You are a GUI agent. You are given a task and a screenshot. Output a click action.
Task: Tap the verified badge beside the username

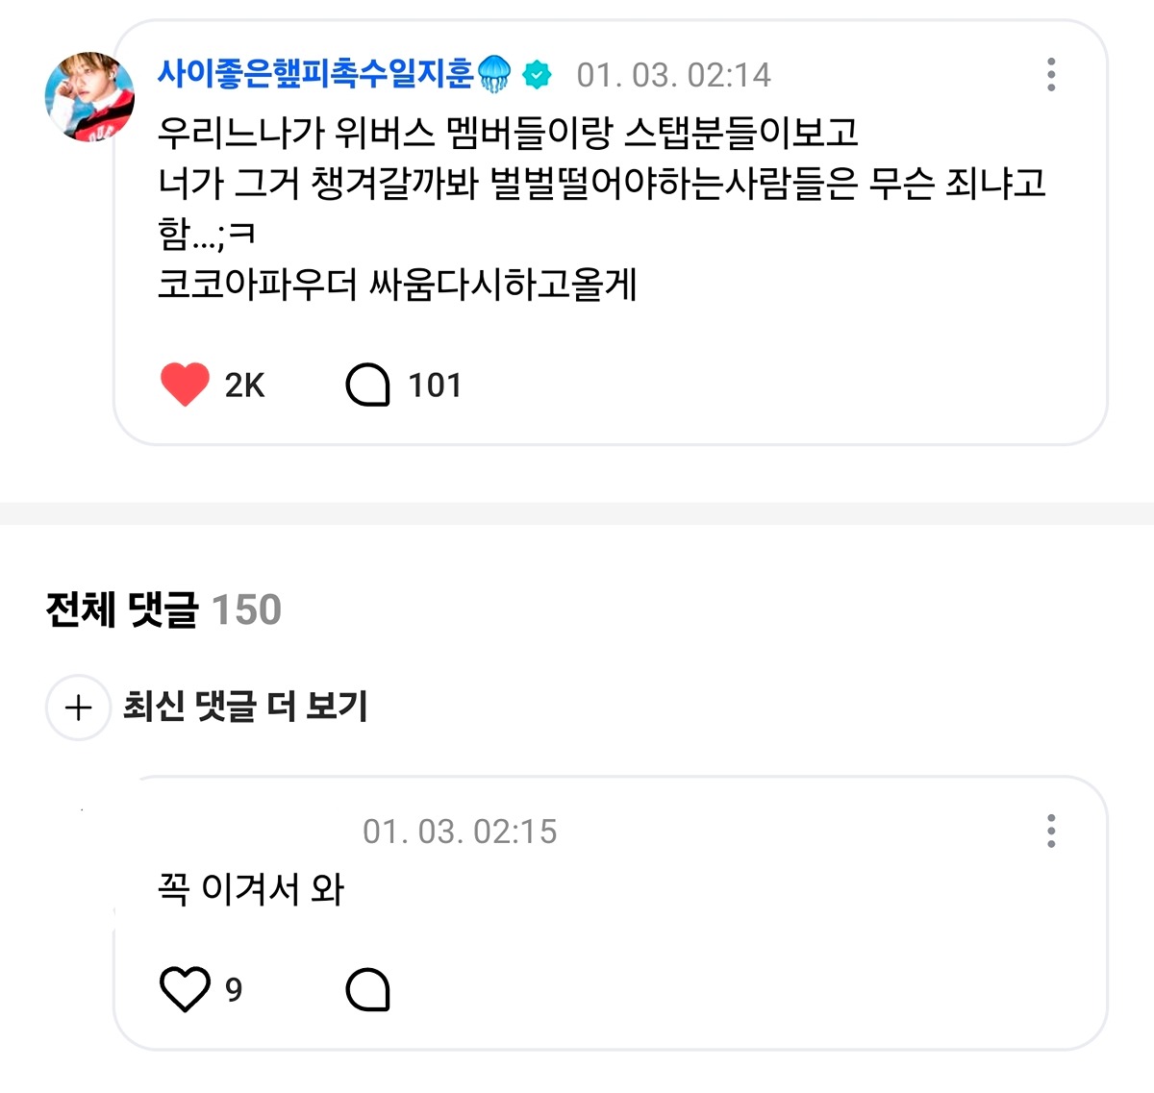(x=538, y=75)
